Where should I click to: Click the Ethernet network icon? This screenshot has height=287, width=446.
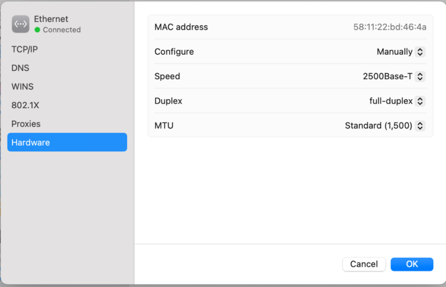21,24
